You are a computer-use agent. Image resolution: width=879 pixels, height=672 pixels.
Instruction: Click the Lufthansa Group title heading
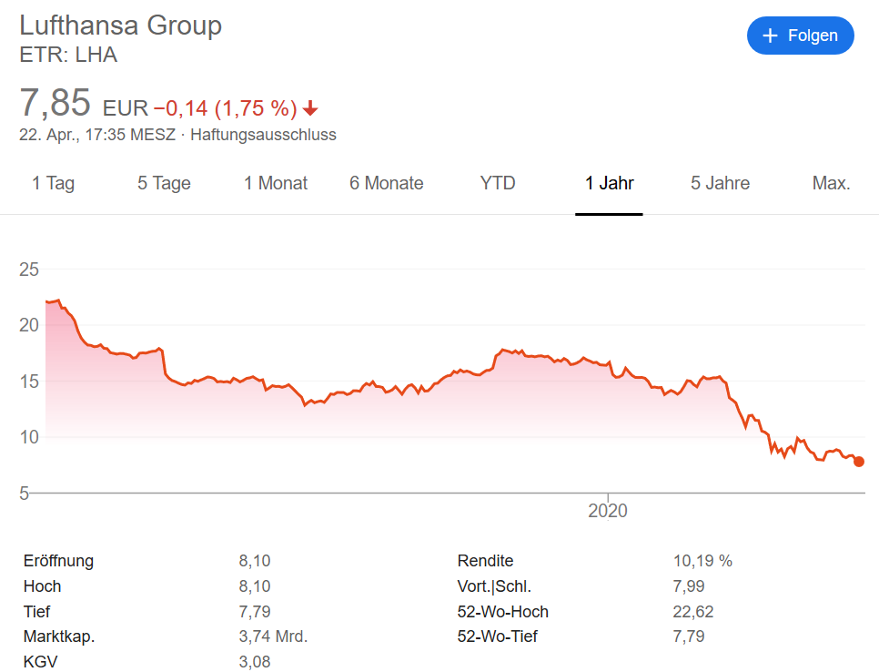coord(121,25)
